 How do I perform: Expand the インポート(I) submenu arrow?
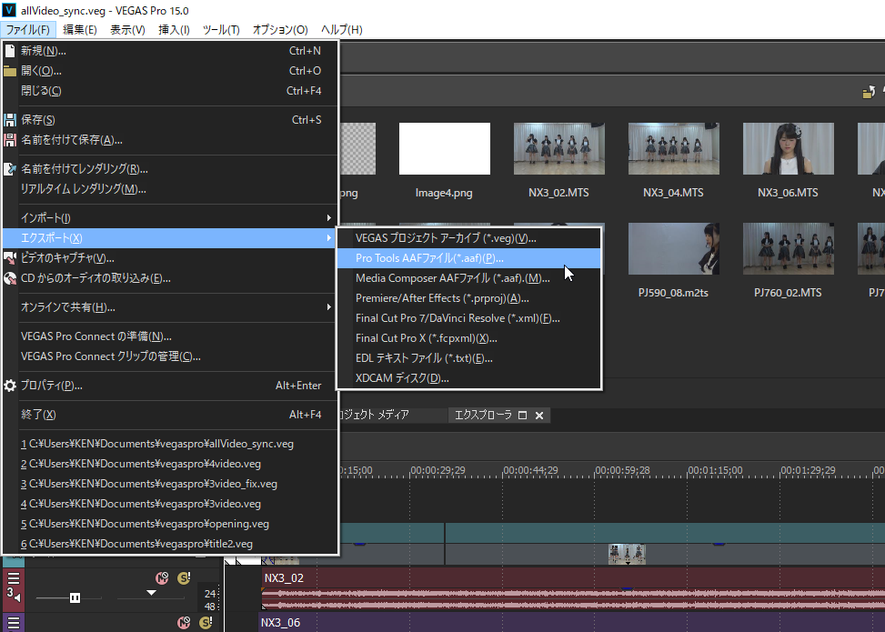click(329, 218)
